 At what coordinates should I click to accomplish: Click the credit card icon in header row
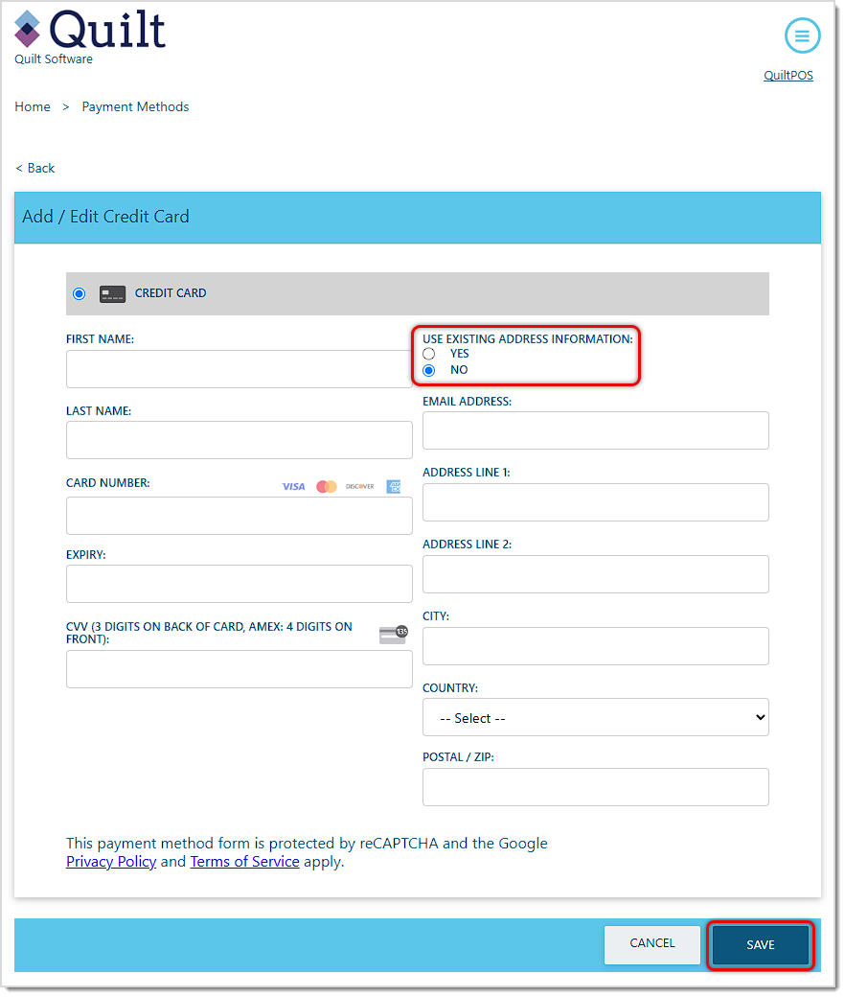pos(113,295)
